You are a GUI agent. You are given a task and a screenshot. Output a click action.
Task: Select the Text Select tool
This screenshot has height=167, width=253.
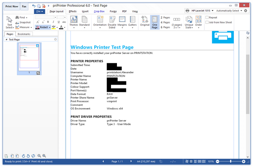pyautogui.click(x=9, y=22)
